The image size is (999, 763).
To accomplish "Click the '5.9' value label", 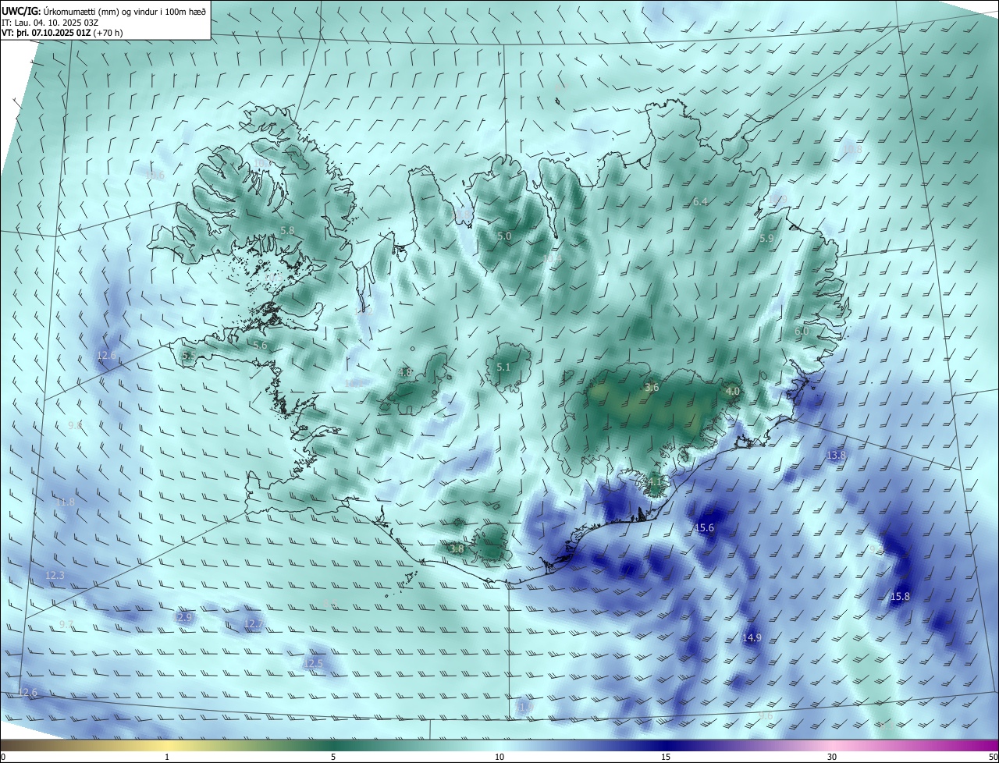I will tap(766, 239).
